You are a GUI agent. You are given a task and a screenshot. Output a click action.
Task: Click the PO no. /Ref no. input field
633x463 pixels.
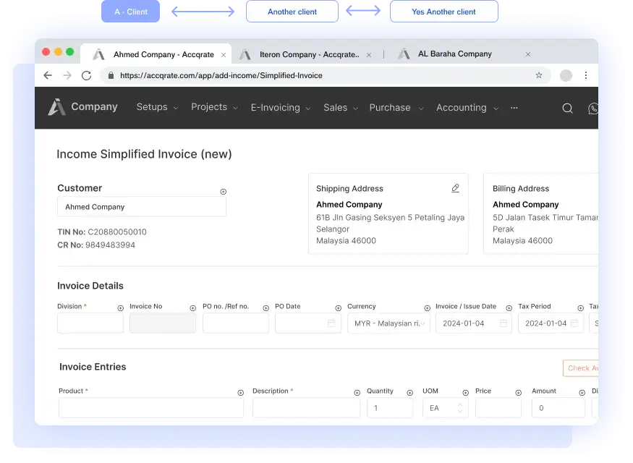tap(236, 323)
